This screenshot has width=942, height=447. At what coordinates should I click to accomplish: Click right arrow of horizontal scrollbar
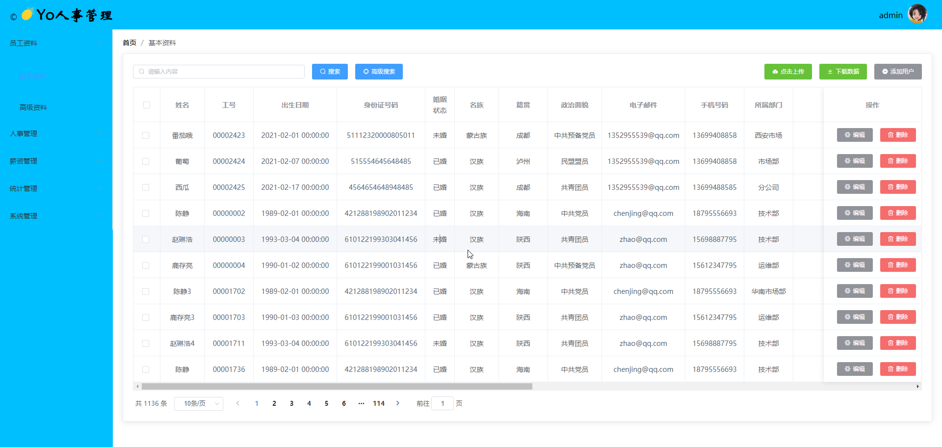click(x=918, y=387)
